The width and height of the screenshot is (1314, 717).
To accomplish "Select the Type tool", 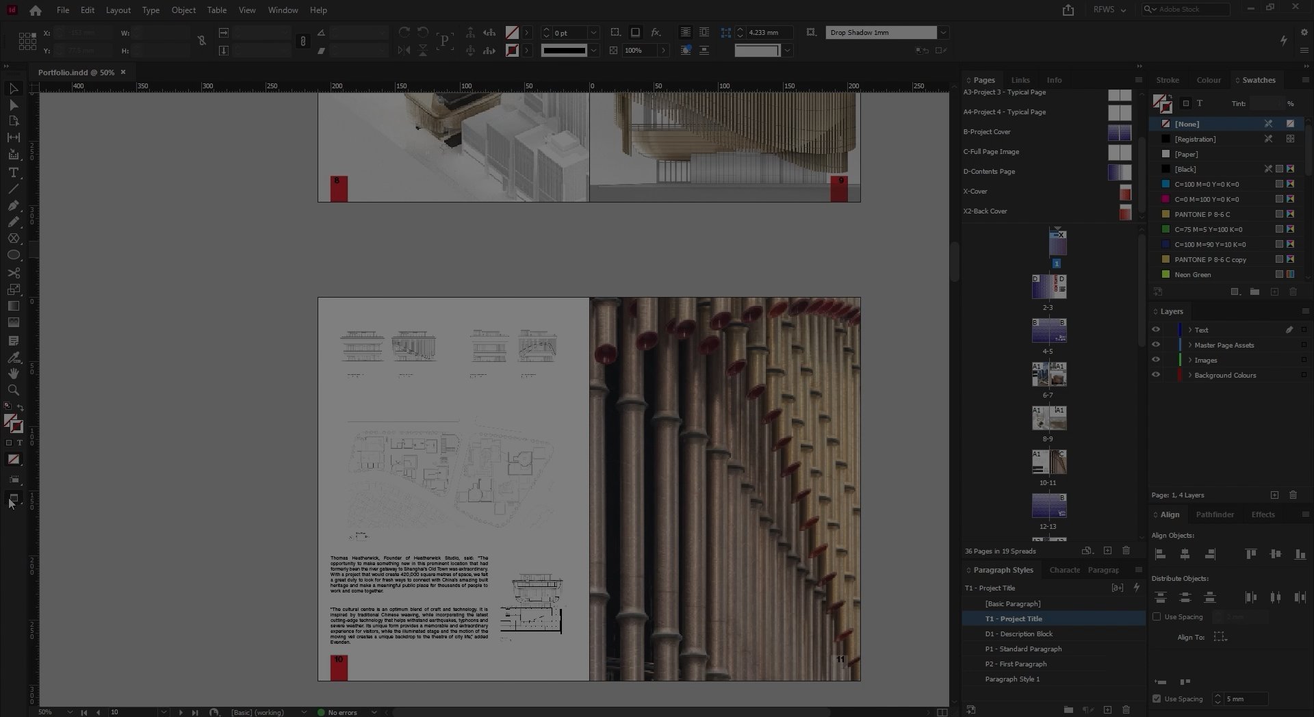I will pos(14,172).
